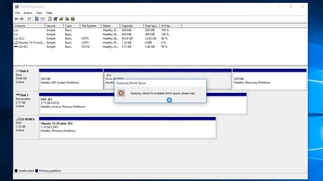This screenshot has height=181, width=323.
Task: Click the CDFS file system cell
Action: click(85, 42)
